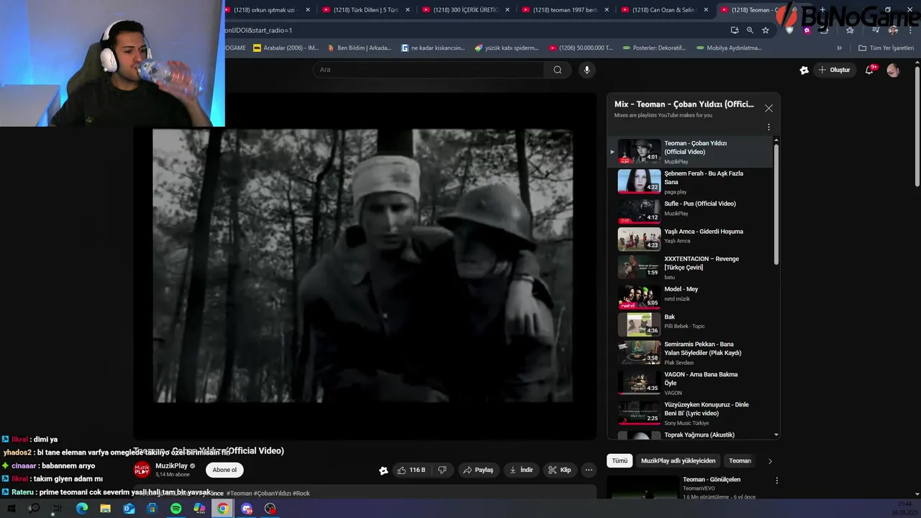Open OBS Studio from the taskbar
Screen dimensions: 921x518
(x=270, y=509)
